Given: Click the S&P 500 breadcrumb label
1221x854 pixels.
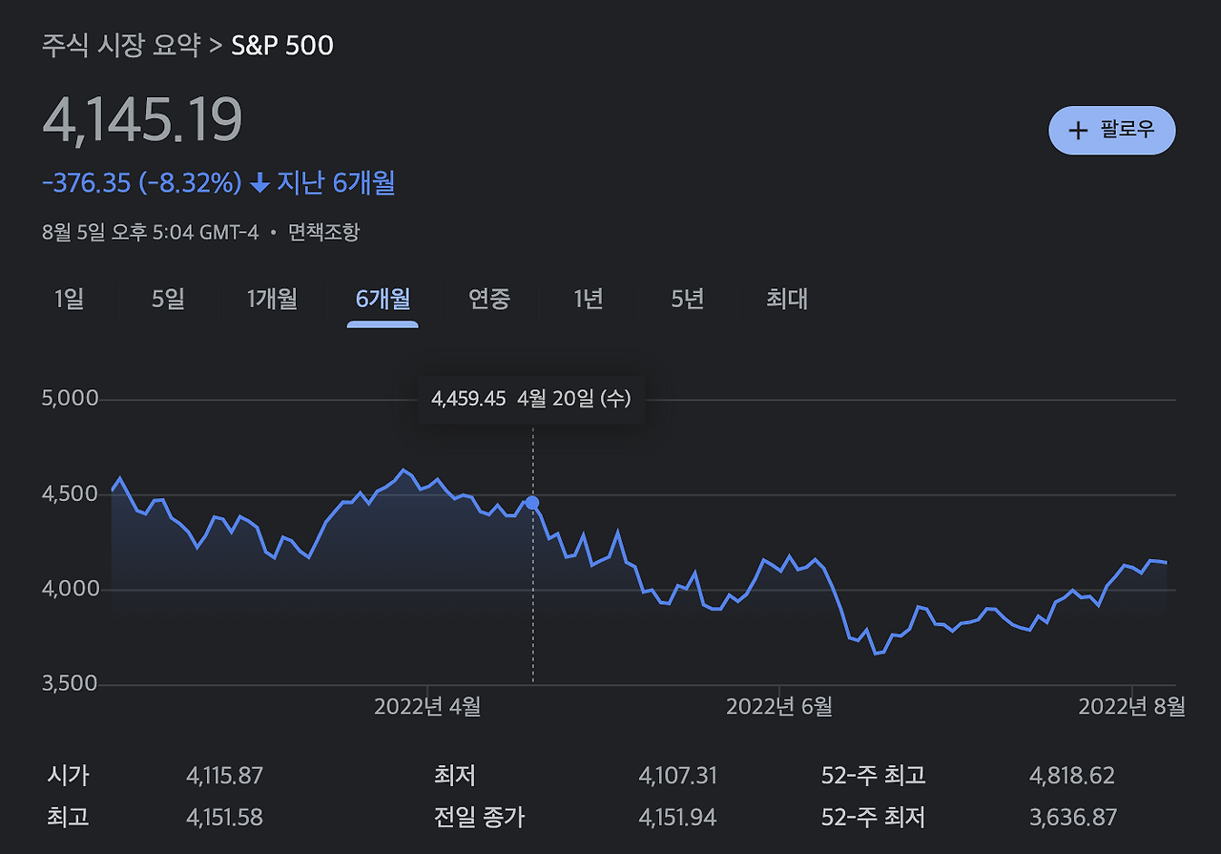Looking at the screenshot, I should tap(280, 45).
